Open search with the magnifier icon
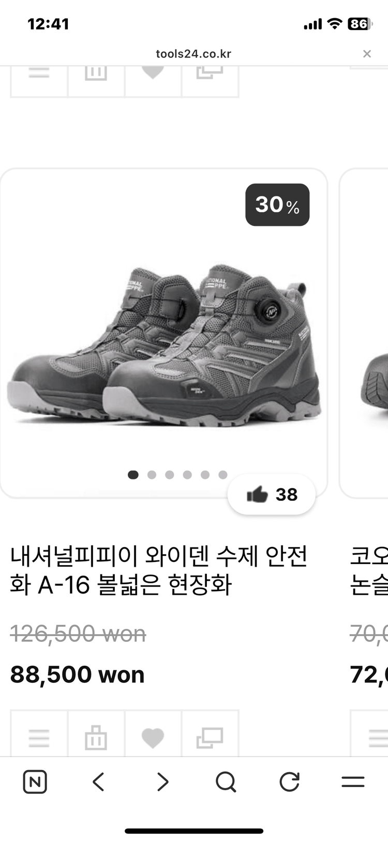 coord(226,782)
